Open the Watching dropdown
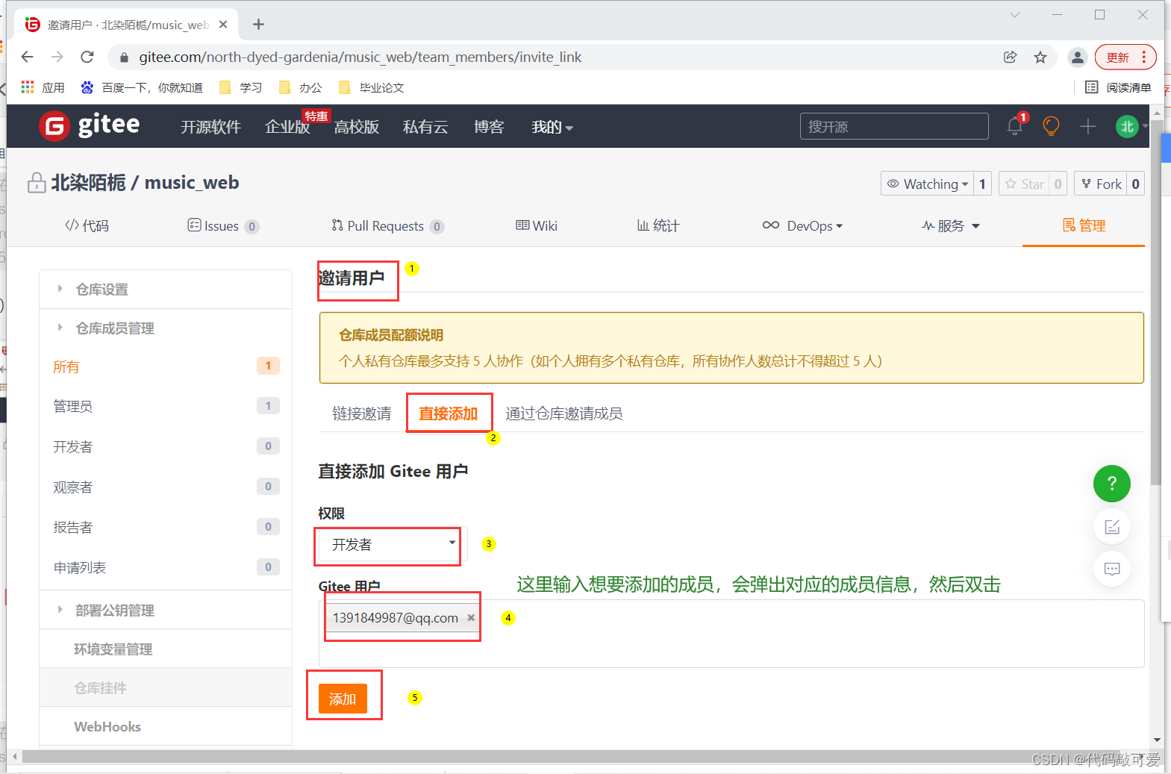The height and width of the screenshot is (774, 1171). (x=927, y=184)
